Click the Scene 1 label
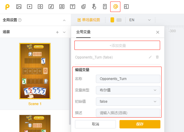The height and width of the screenshot is (132, 184). pos(35,104)
